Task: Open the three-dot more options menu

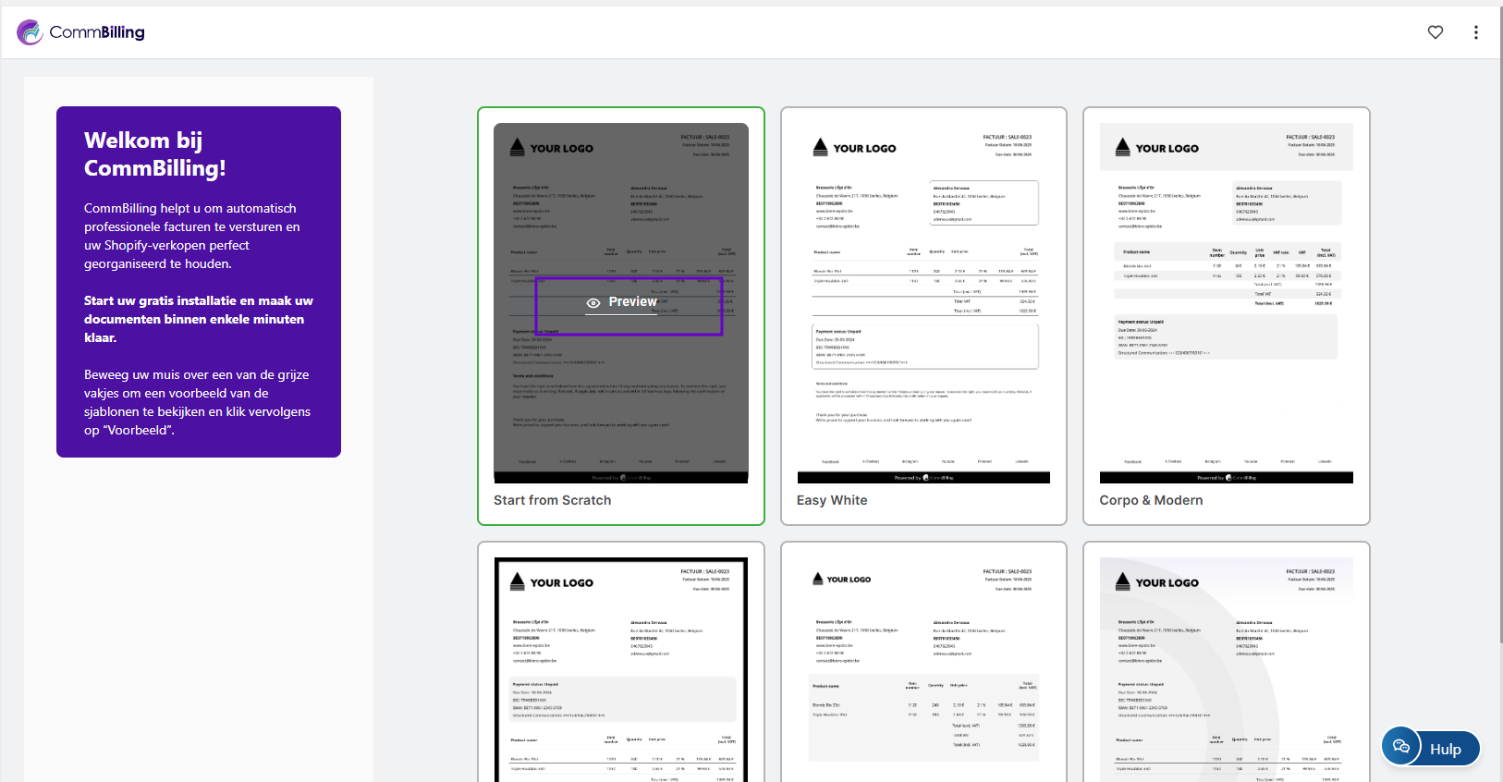Action: (1475, 32)
